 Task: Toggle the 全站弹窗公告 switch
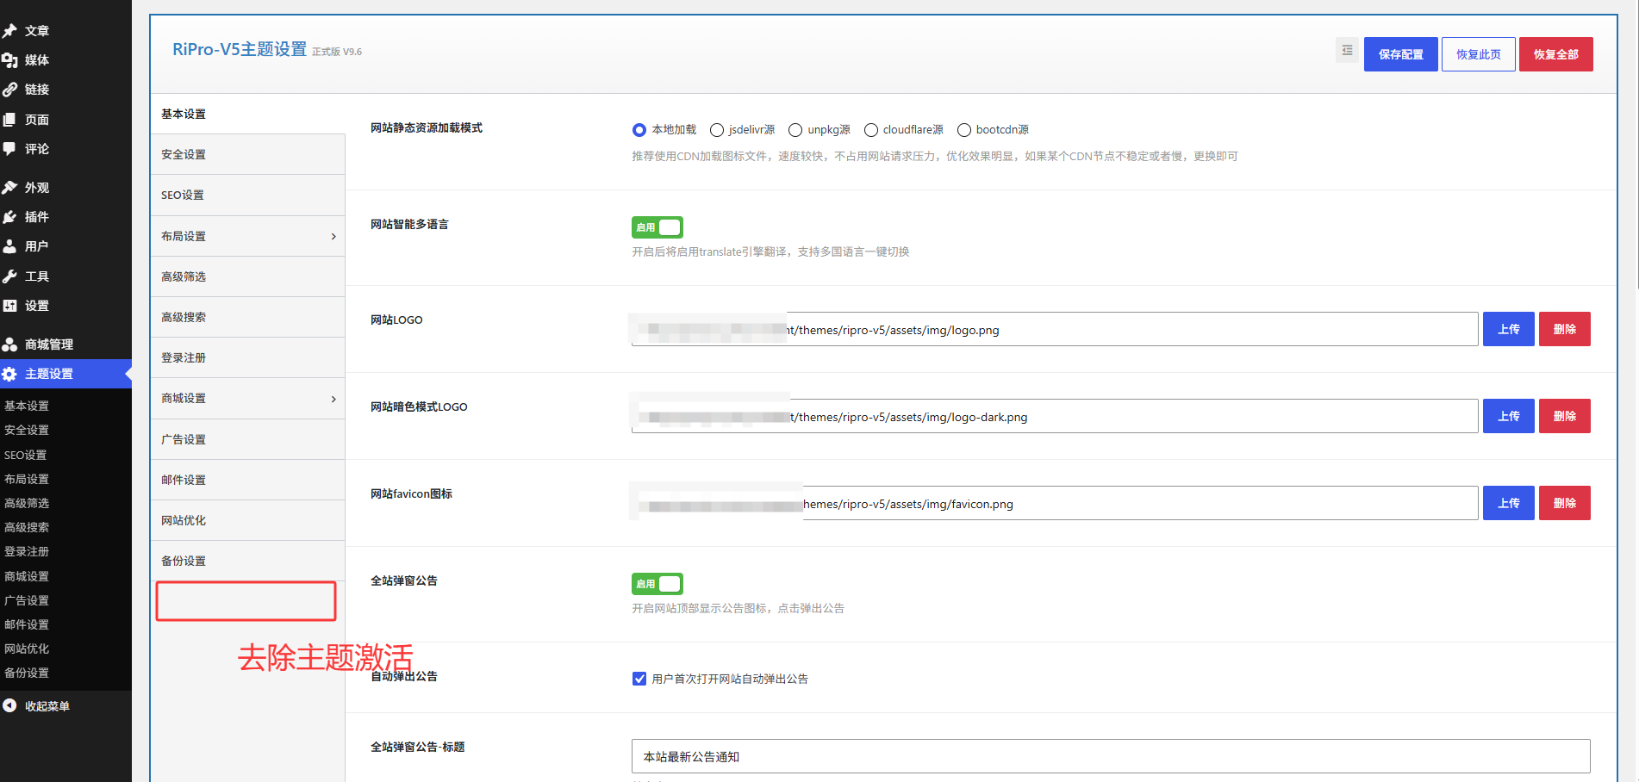(657, 584)
